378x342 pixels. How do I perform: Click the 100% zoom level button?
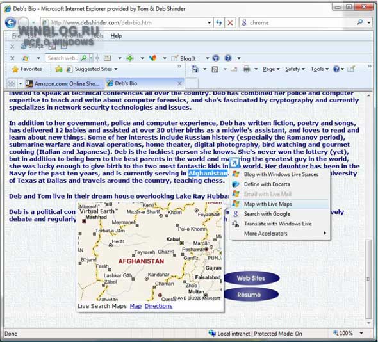(343, 333)
